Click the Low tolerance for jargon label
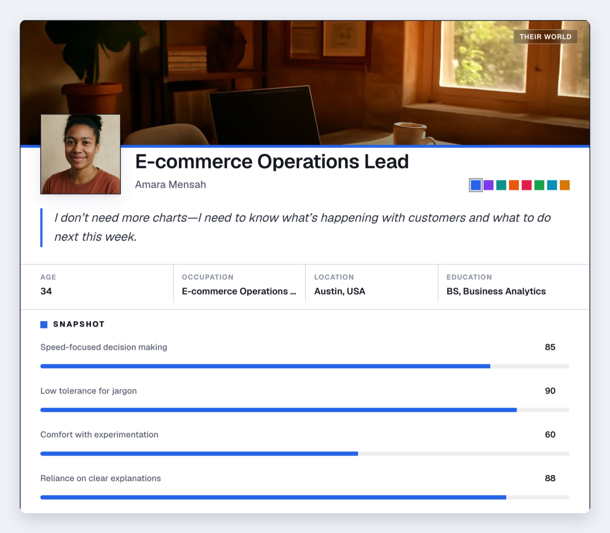Image resolution: width=610 pixels, height=533 pixels. pos(88,391)
